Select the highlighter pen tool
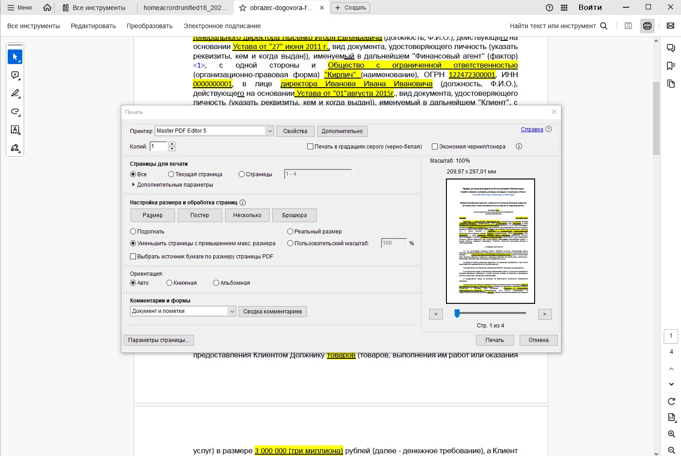The width and height of the screenshot is (681, 456). coord(15,94)
